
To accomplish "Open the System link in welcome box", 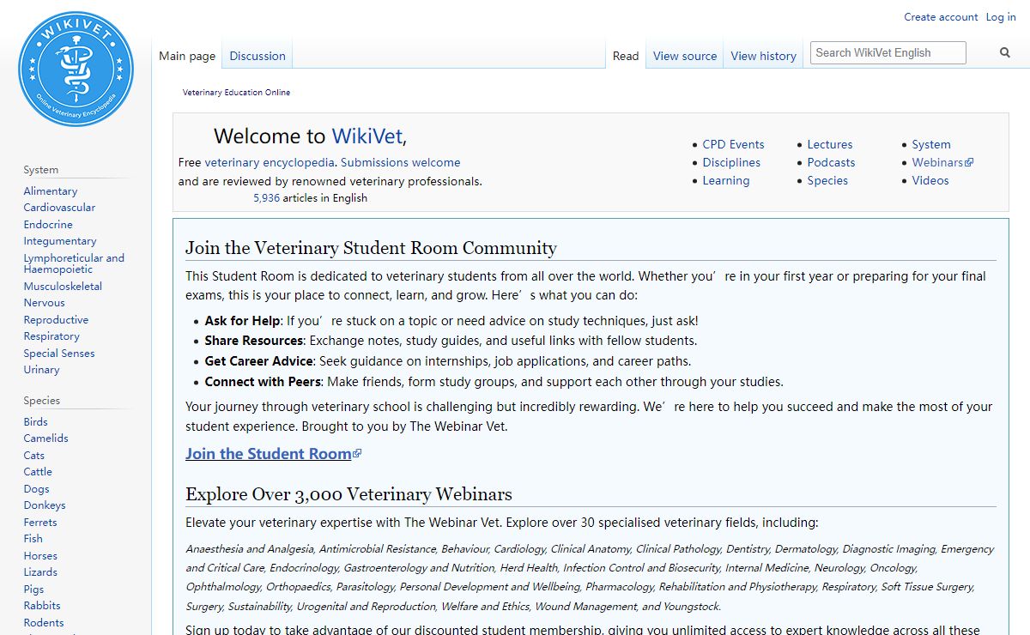I will tap(931, 144).
